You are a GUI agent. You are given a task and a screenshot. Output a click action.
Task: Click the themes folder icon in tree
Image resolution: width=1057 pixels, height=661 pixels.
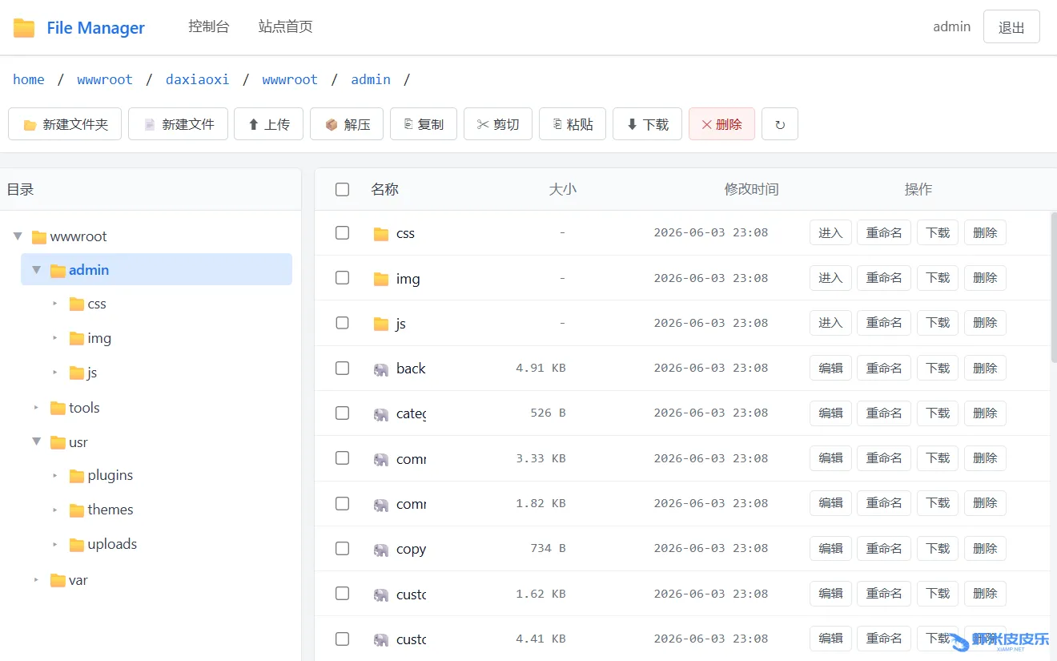(x=77, y=510)
